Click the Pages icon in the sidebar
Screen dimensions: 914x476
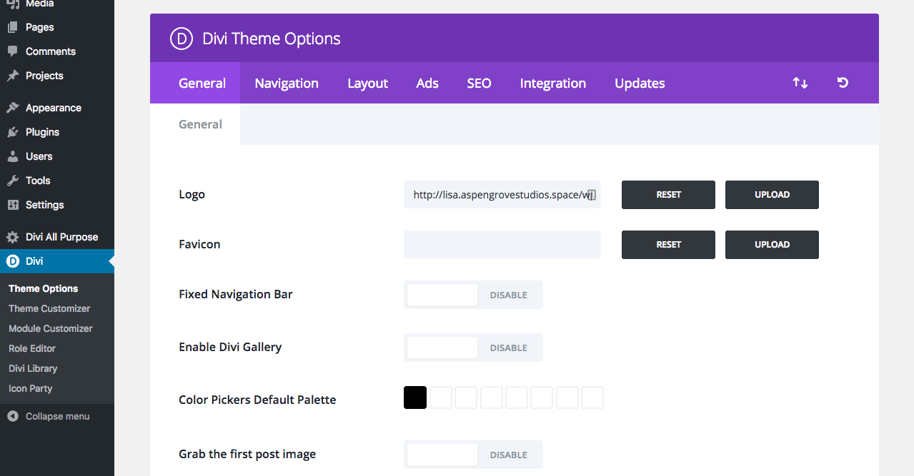(13, 27)
